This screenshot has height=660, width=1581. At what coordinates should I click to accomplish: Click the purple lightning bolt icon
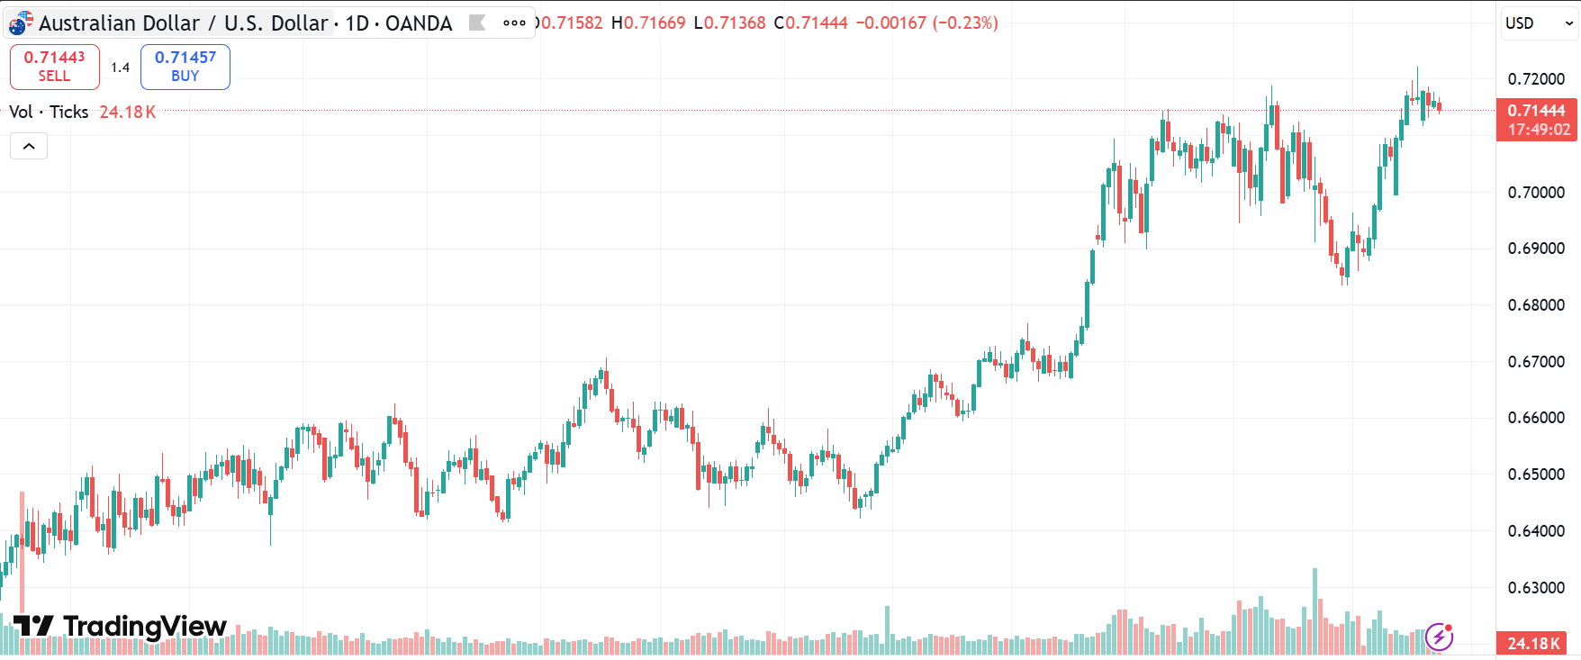1439,637
